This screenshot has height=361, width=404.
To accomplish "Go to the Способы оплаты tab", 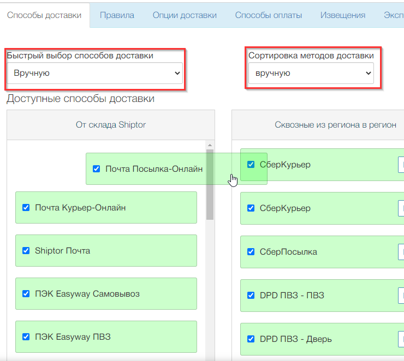I will [268, 15].
